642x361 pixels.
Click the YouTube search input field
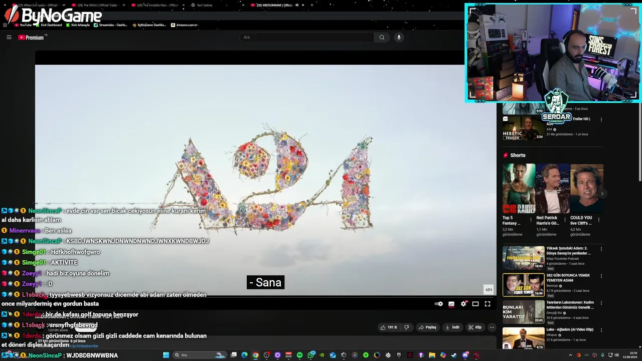pos(306,37)
